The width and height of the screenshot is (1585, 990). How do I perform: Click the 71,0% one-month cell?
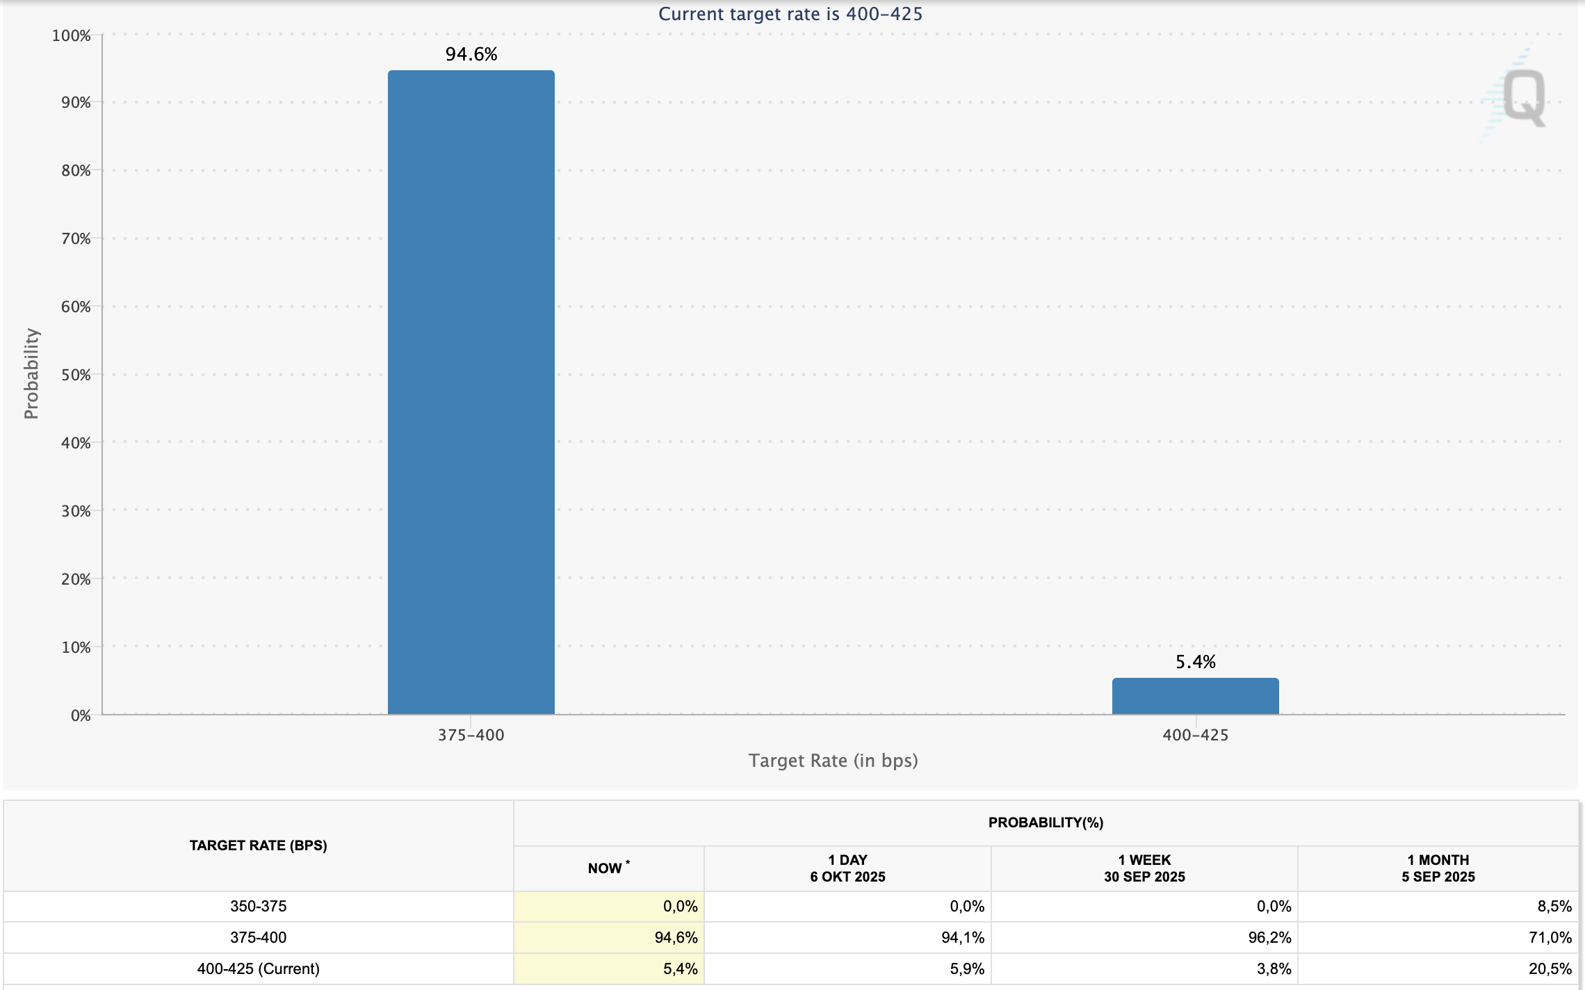coord(1550,937)
